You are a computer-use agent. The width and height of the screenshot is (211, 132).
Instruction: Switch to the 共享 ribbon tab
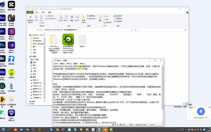[43, 12]
